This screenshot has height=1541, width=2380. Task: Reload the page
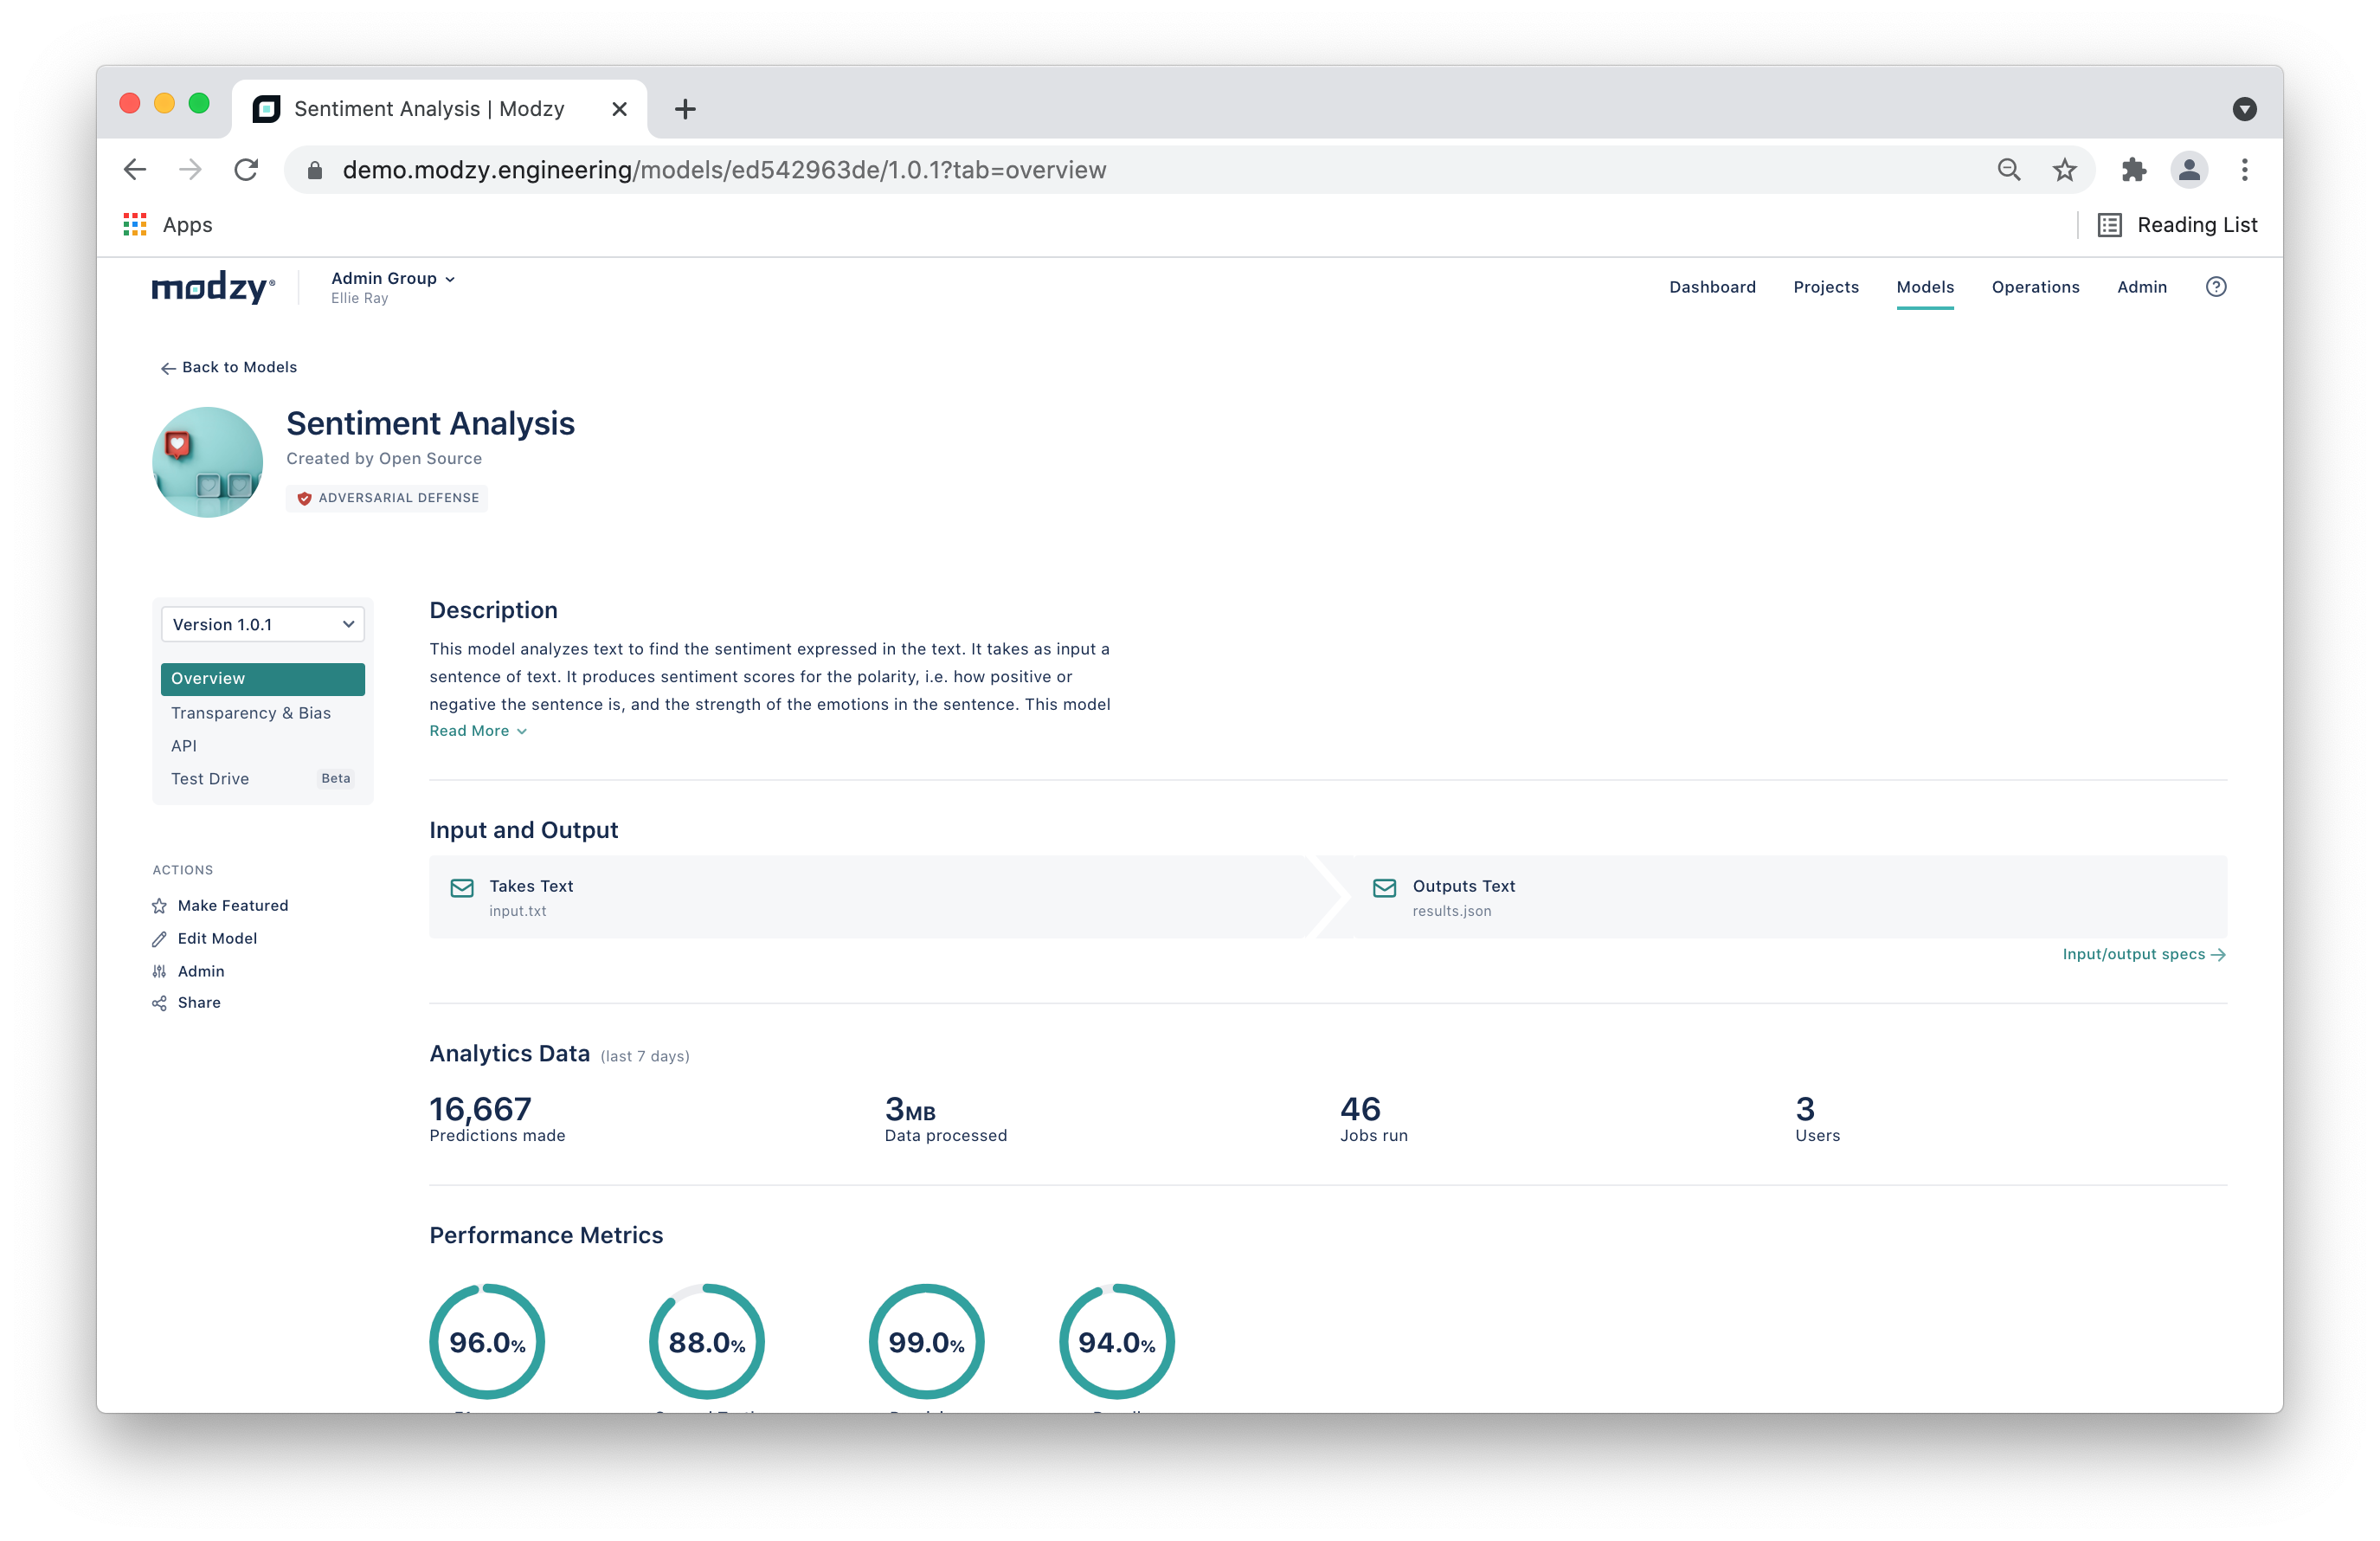(246, 170)
